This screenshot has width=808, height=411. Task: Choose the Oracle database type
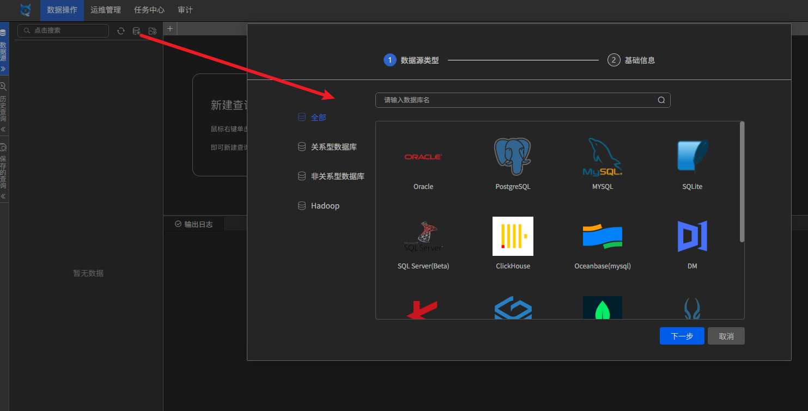pyautogui.click(x=423, y=164)
